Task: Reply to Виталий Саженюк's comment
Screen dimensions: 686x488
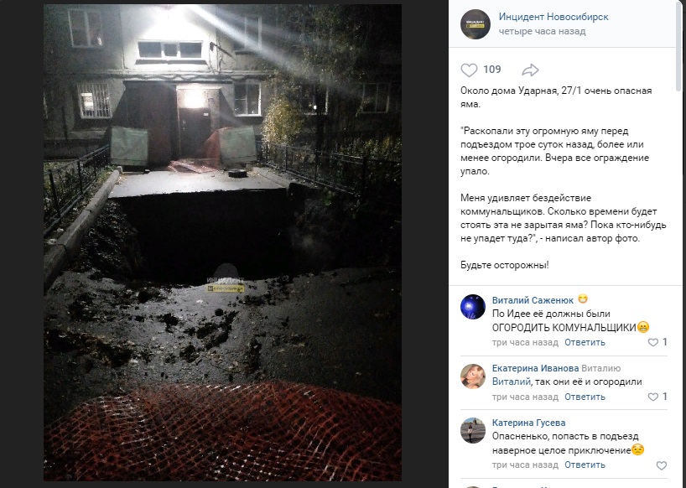Action: point(585,342)
